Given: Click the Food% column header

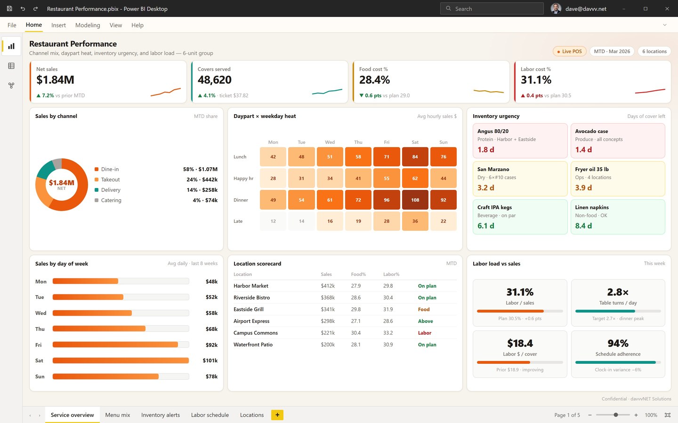Looking at the screenshot, I should coord(358,274).
